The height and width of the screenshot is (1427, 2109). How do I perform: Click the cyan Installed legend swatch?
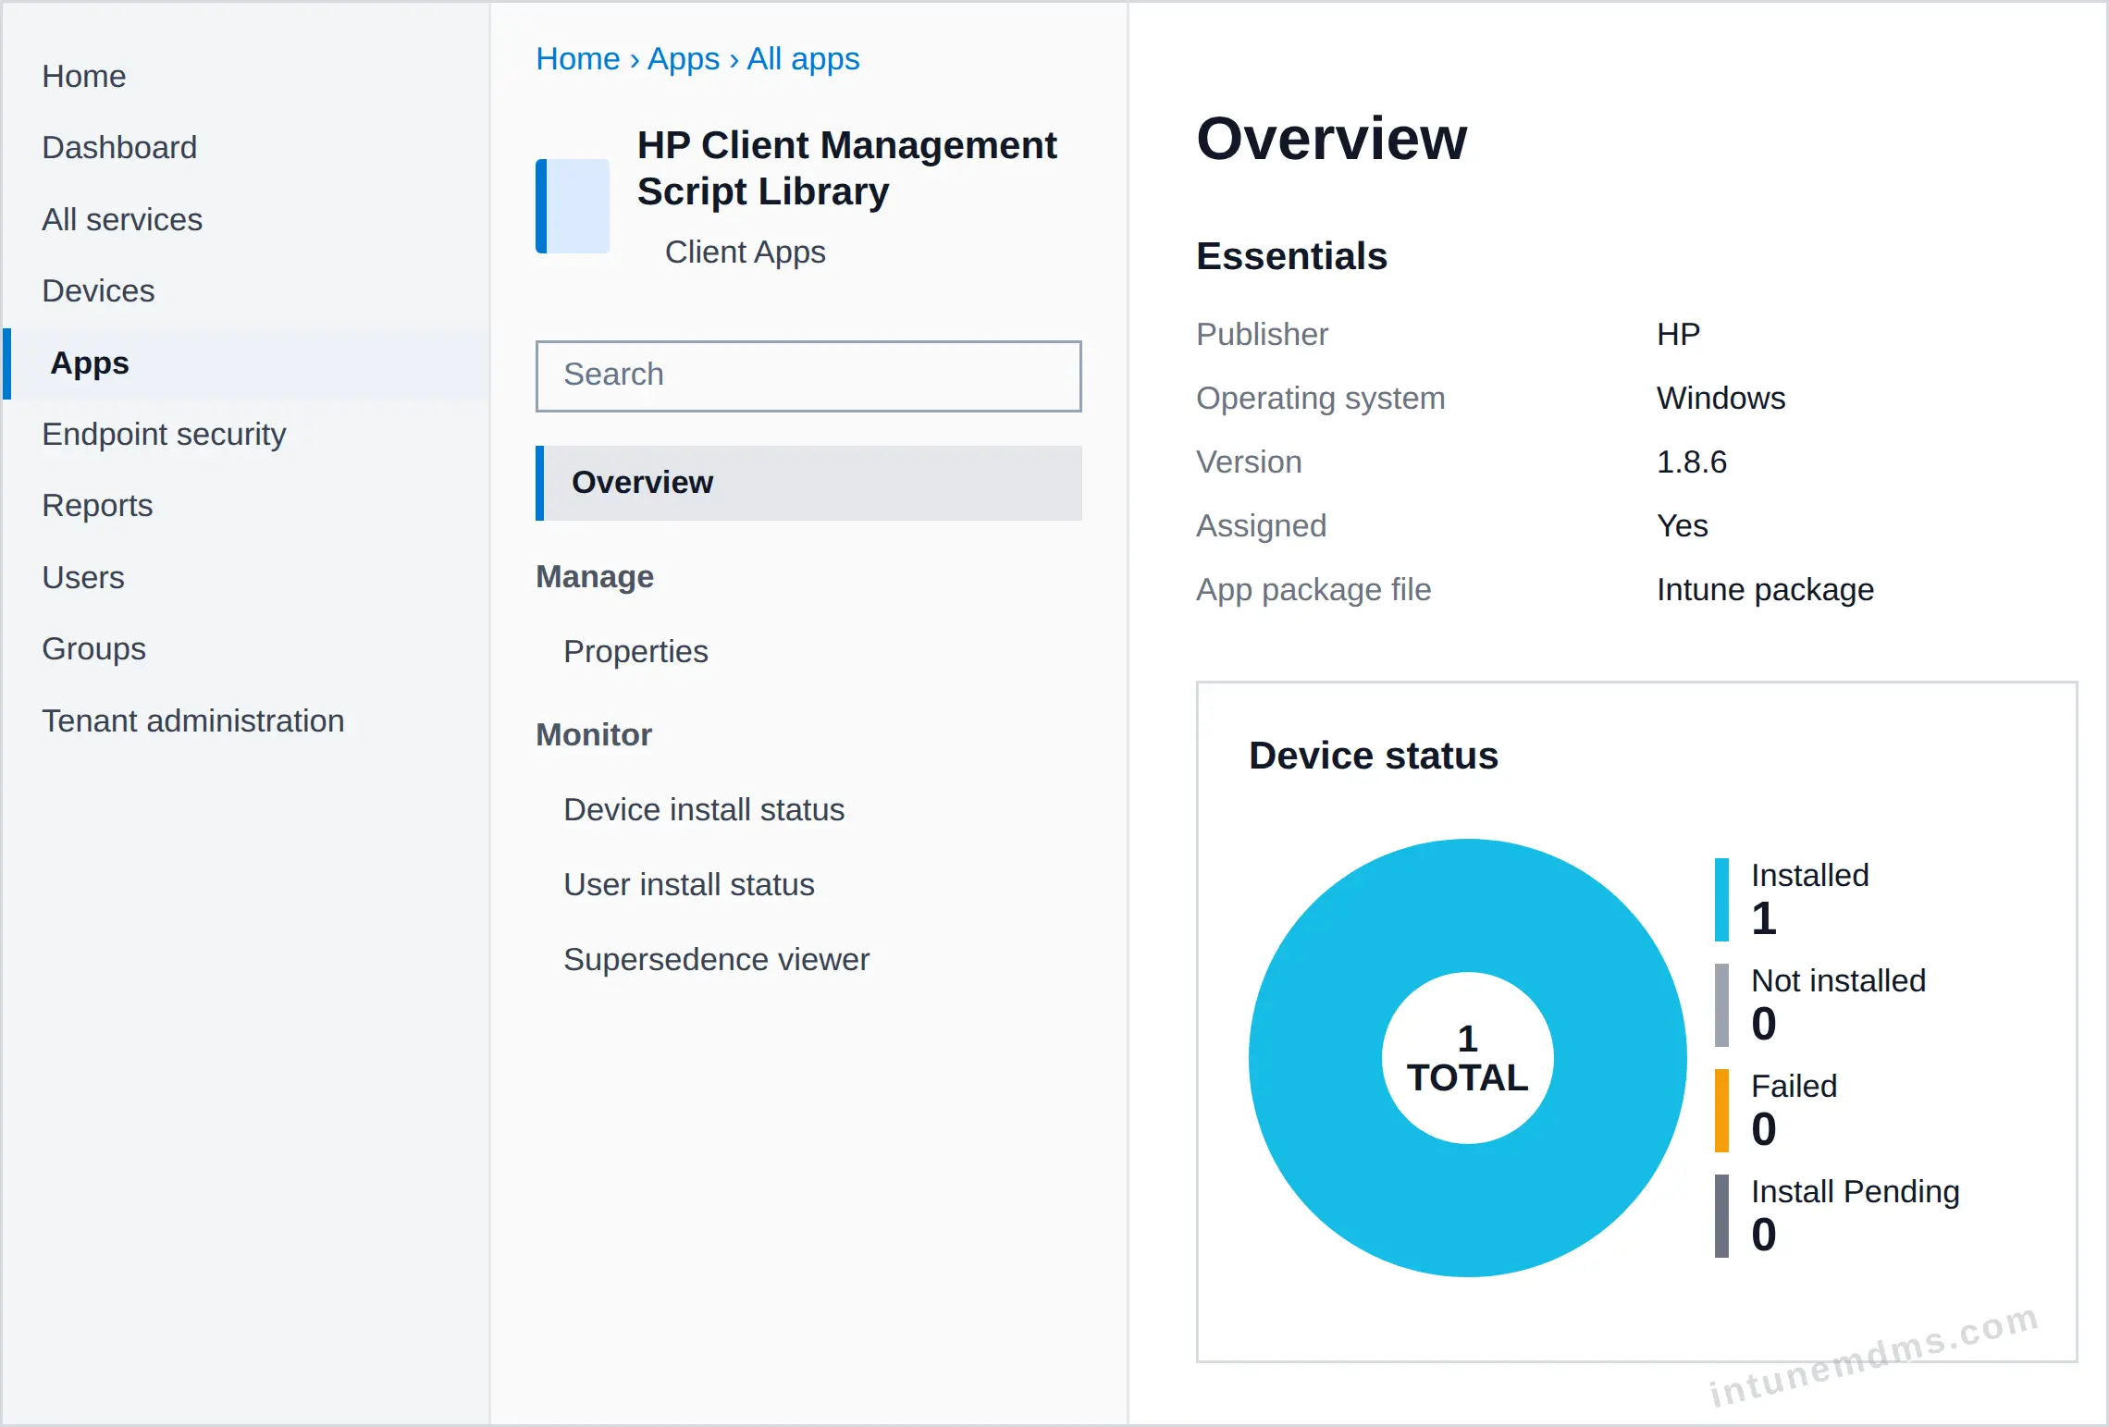point(1721,900)
